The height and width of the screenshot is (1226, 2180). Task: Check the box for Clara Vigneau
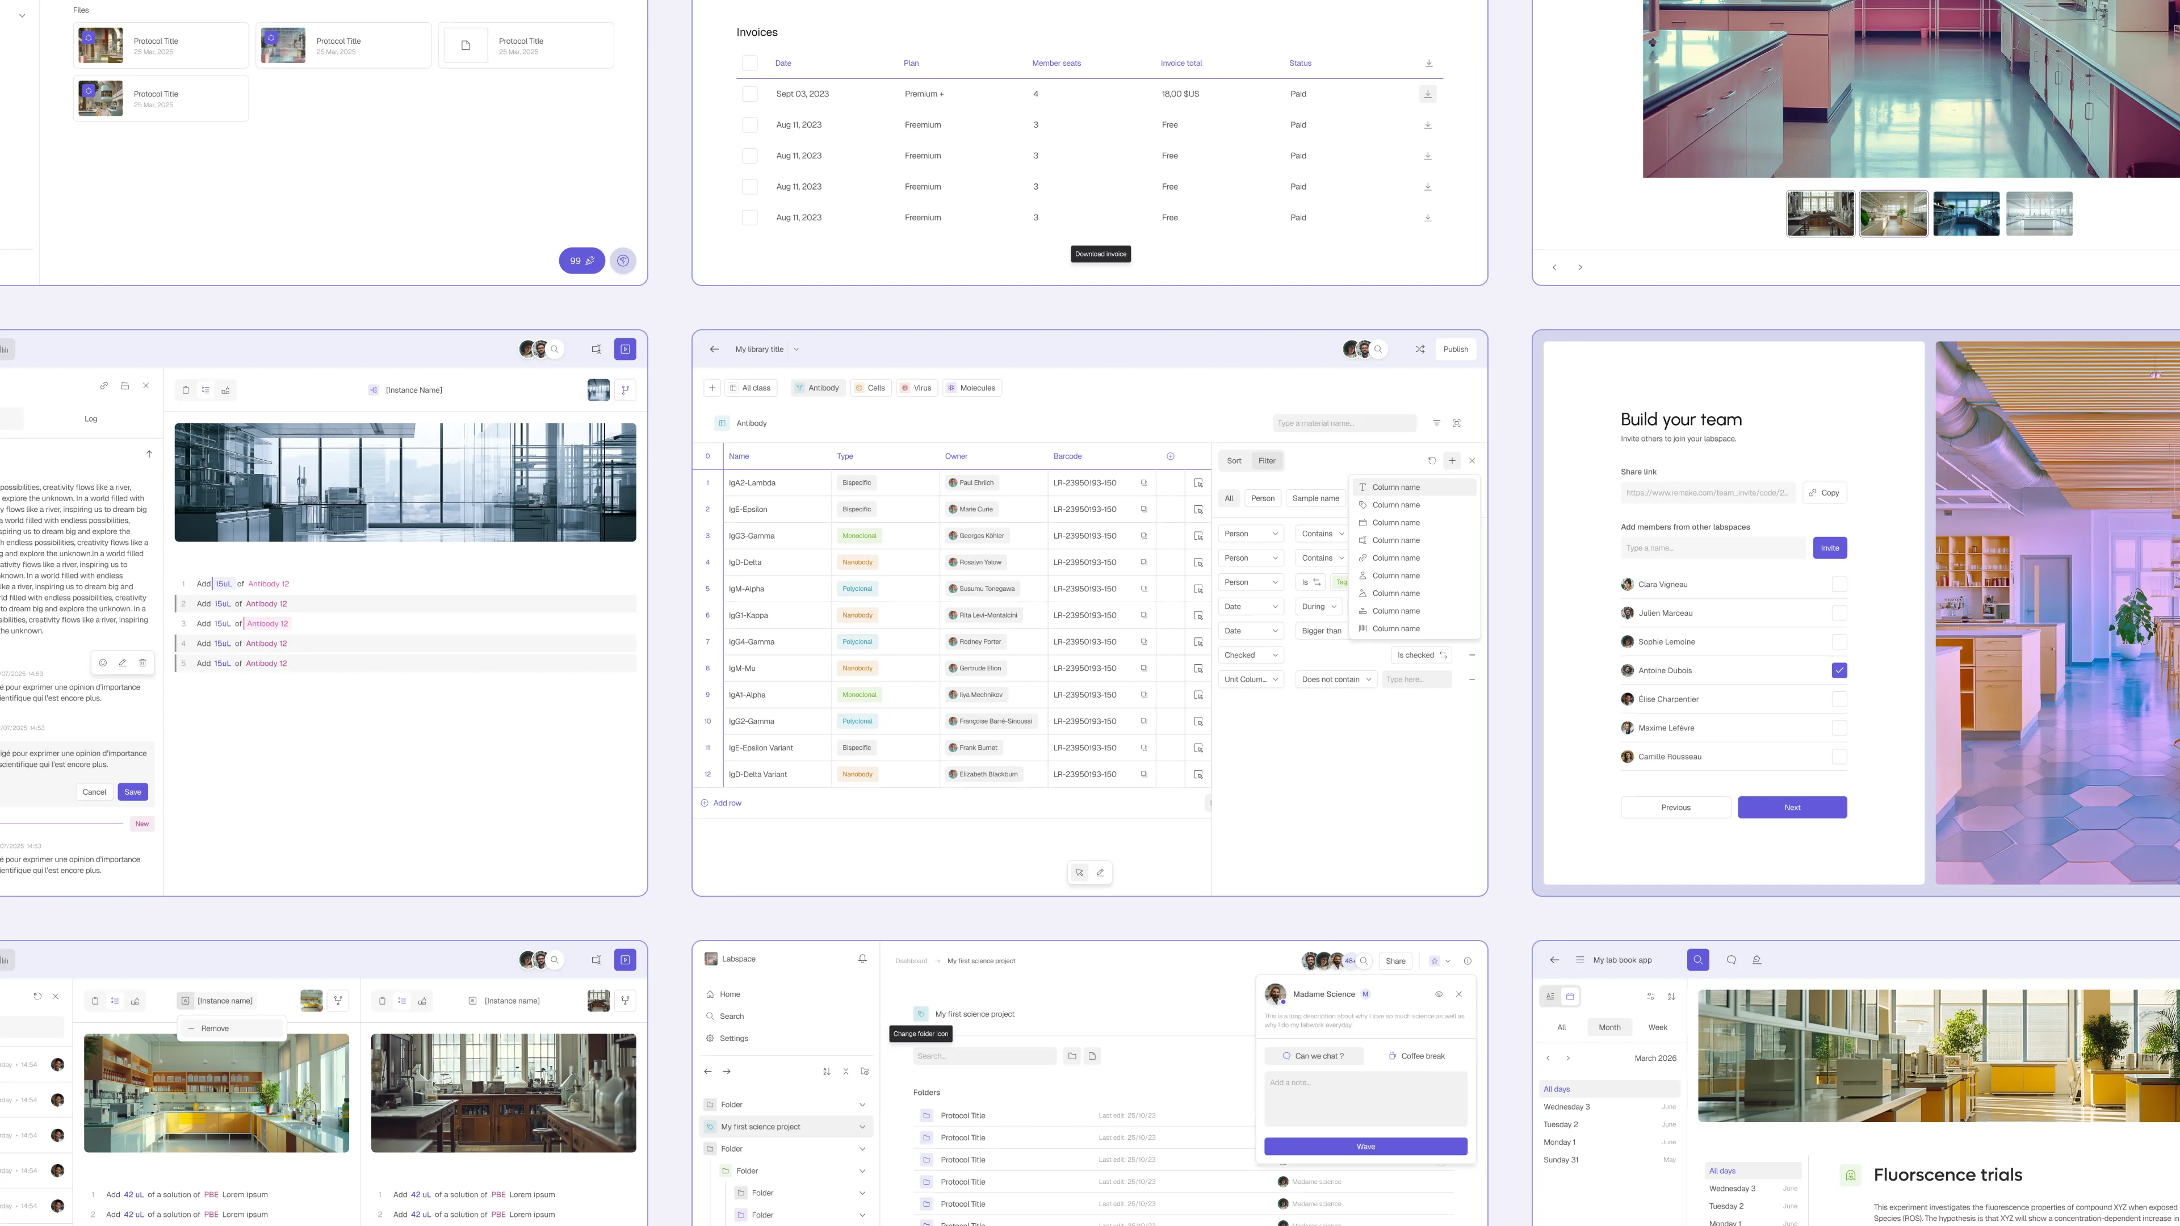[1840, 585]
